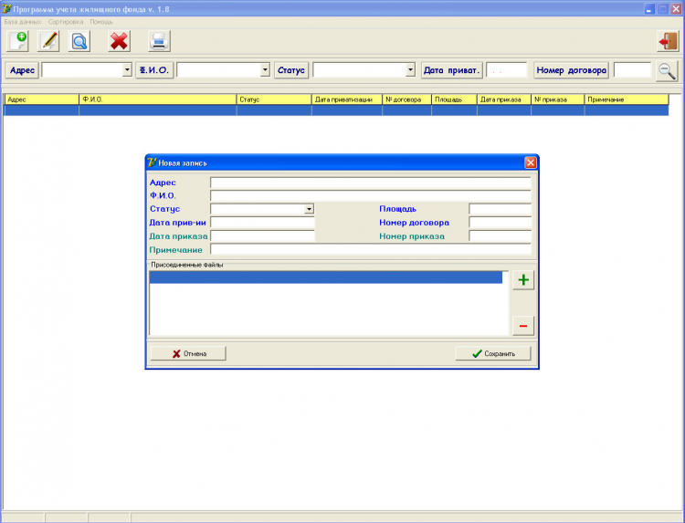Click the Площадь column header
This screenshot has height=523, width=685.
coord(454,99)
